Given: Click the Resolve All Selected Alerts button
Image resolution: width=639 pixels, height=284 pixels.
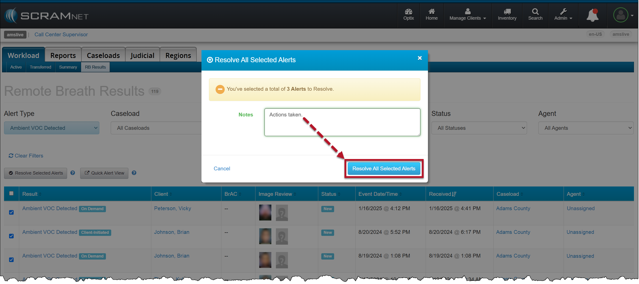Looking at the screenshot, I should [x=384, y=169].
